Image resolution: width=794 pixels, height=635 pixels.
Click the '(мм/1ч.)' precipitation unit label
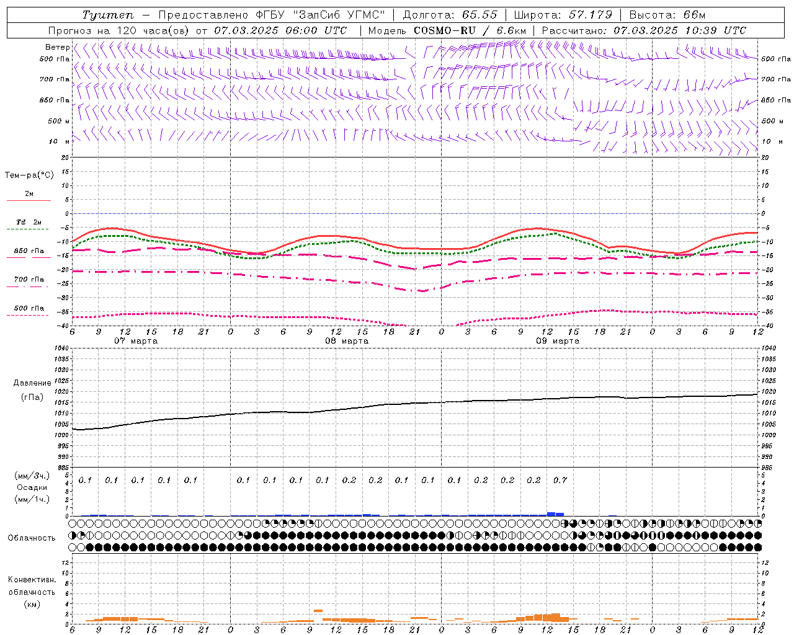pos(32,499)
